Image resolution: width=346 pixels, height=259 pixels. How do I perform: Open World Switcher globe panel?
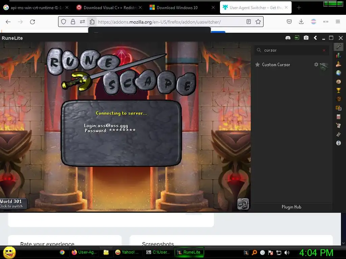(x=339, y=73)
